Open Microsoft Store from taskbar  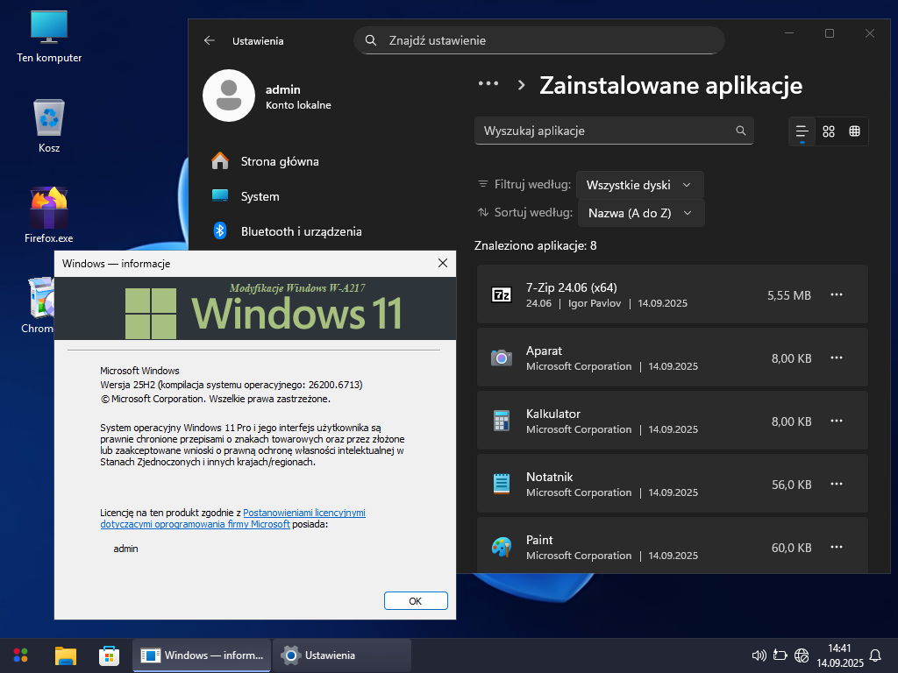tap(109, 655)
